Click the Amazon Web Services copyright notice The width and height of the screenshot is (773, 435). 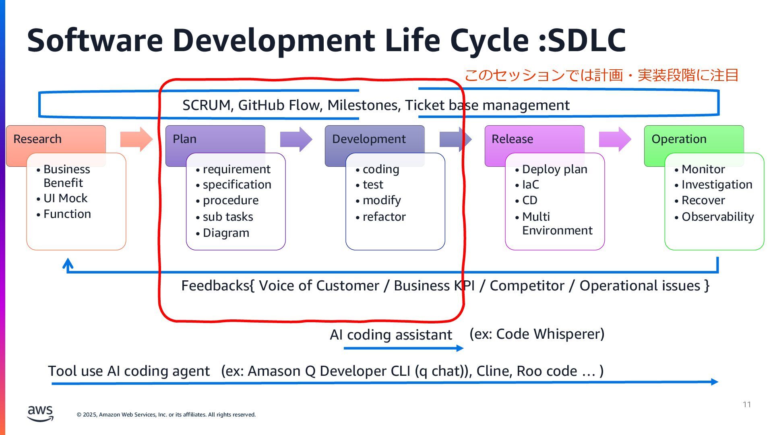click(166, 414)
